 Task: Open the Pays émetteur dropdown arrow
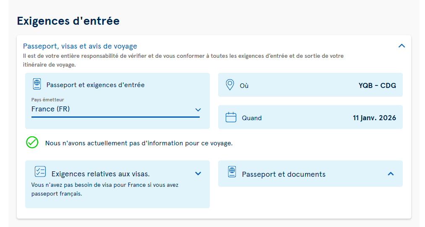(198, 110)
